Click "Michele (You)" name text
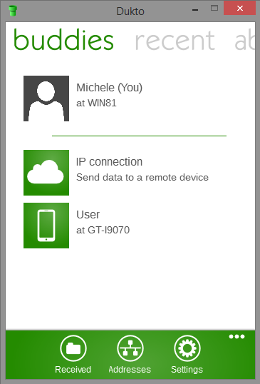260x384 pixels. point(109,88)
